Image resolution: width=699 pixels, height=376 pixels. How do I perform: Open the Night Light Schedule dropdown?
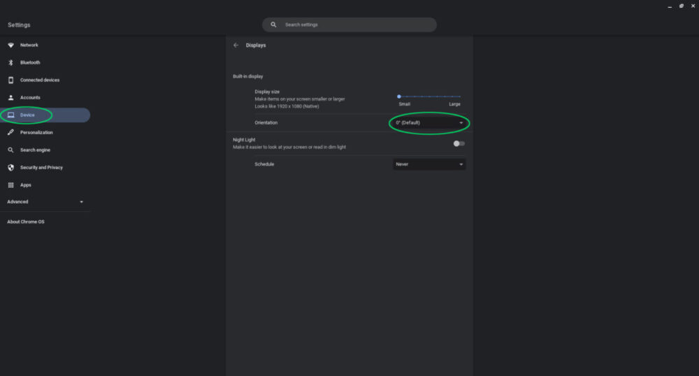(429, 164)
